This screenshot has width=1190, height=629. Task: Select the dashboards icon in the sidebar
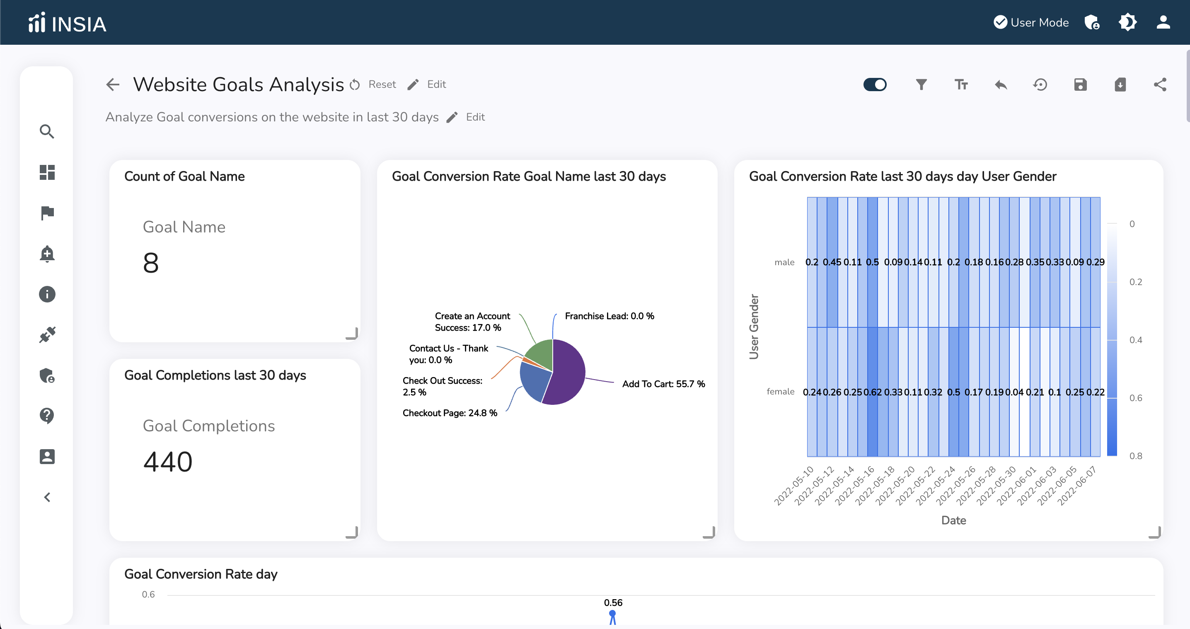pos(47,172)
